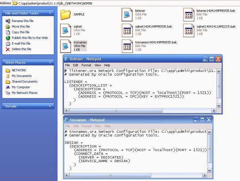The image size is (240, 181).
Task: Expand the Details panel
Action: (50, 106)
